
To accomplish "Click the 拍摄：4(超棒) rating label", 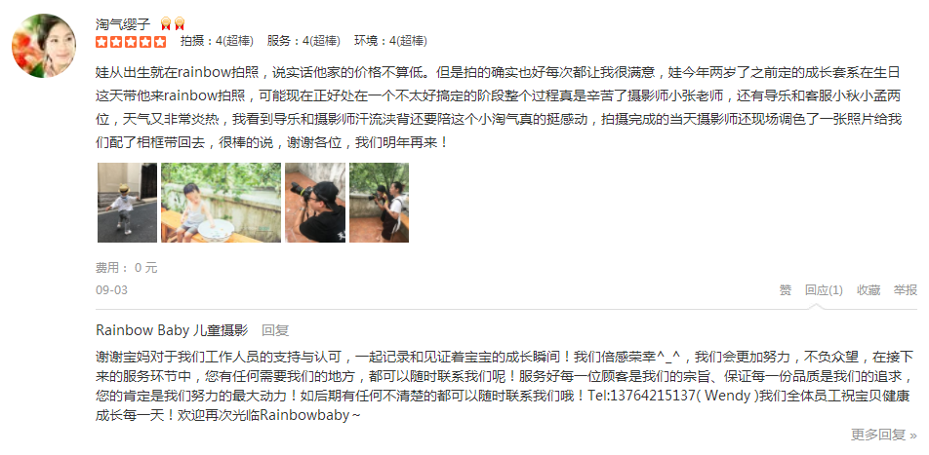I will (217, 42).
